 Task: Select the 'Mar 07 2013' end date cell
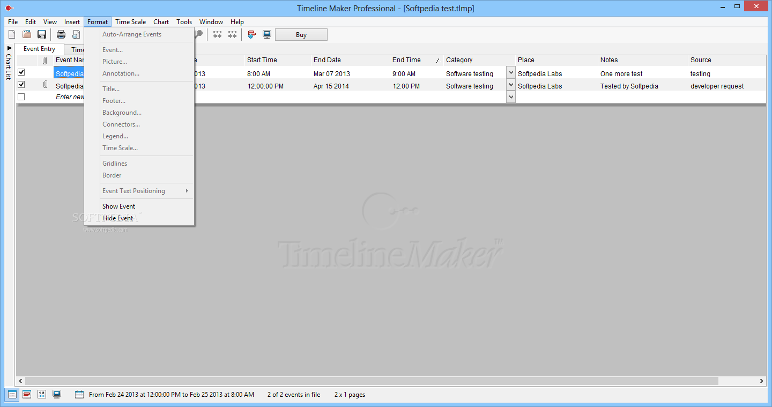tap(351, 73)
